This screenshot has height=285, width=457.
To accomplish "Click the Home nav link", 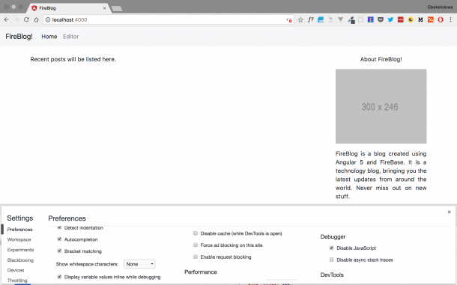I will click(x=49, y=37).
